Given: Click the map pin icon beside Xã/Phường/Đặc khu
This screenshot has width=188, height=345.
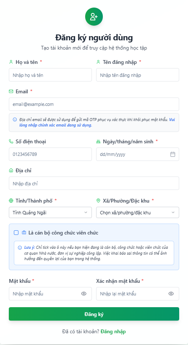Looking at the screenshot, I should coord(98,201).
